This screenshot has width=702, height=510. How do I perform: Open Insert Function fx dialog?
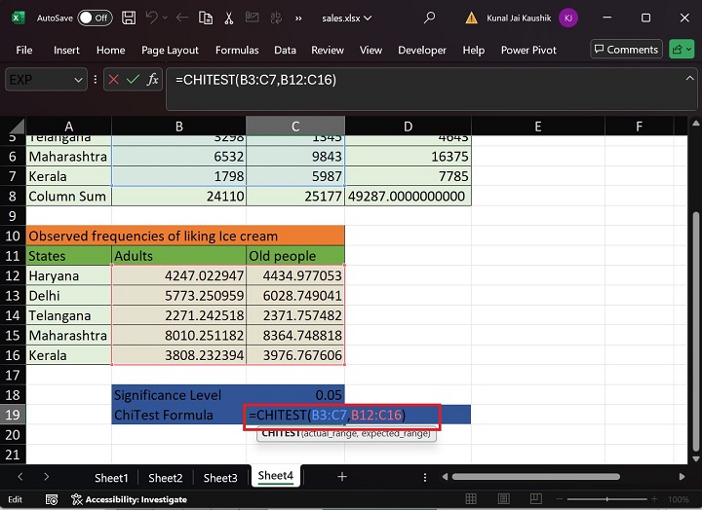click(x=153, y=80)
